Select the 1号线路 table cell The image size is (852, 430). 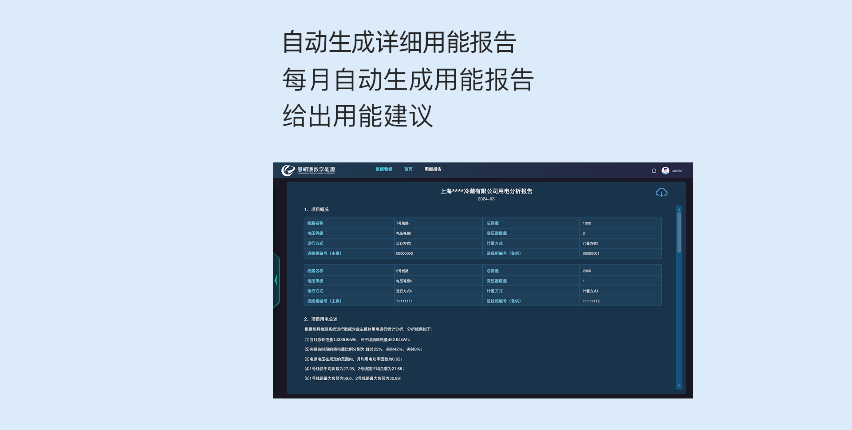point(402,223)
